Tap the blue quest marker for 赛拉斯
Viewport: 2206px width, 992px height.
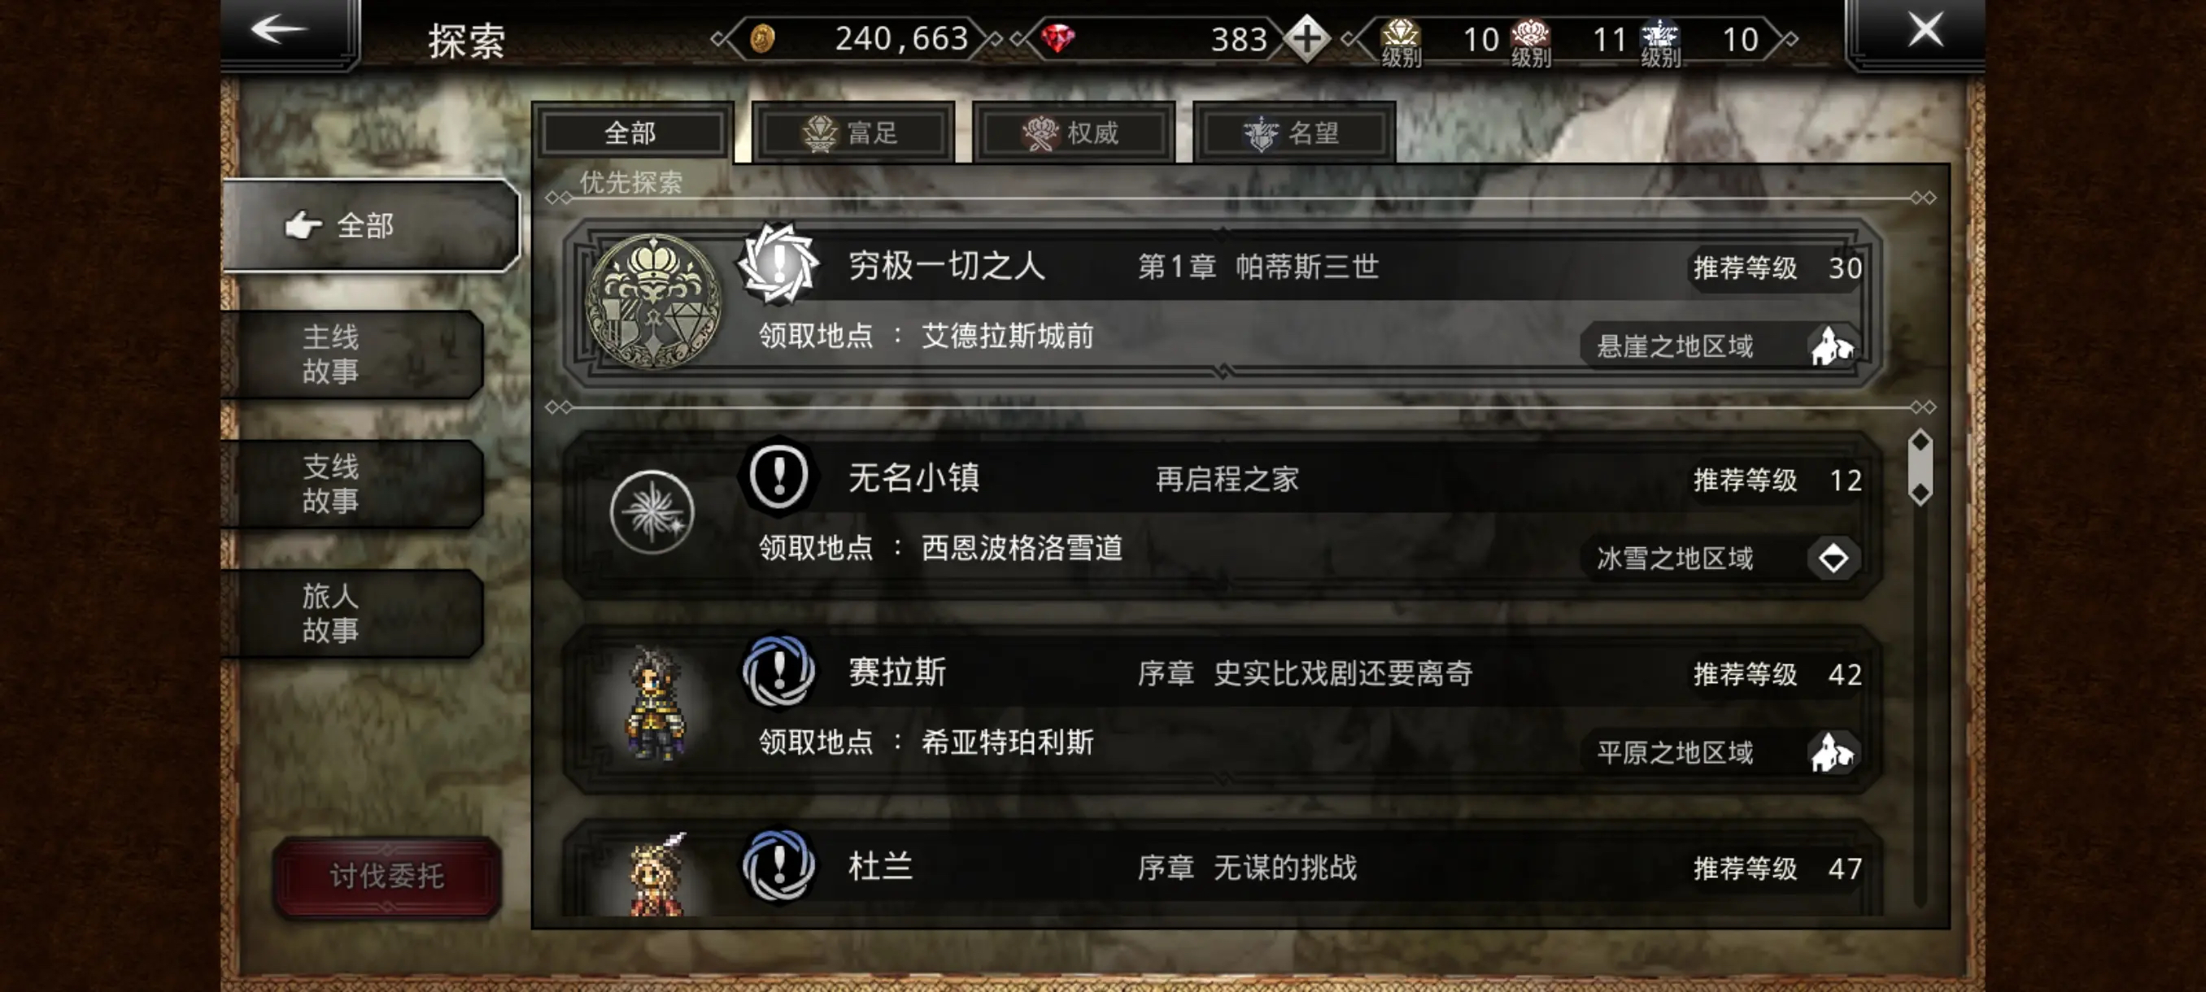pos(778,671)
